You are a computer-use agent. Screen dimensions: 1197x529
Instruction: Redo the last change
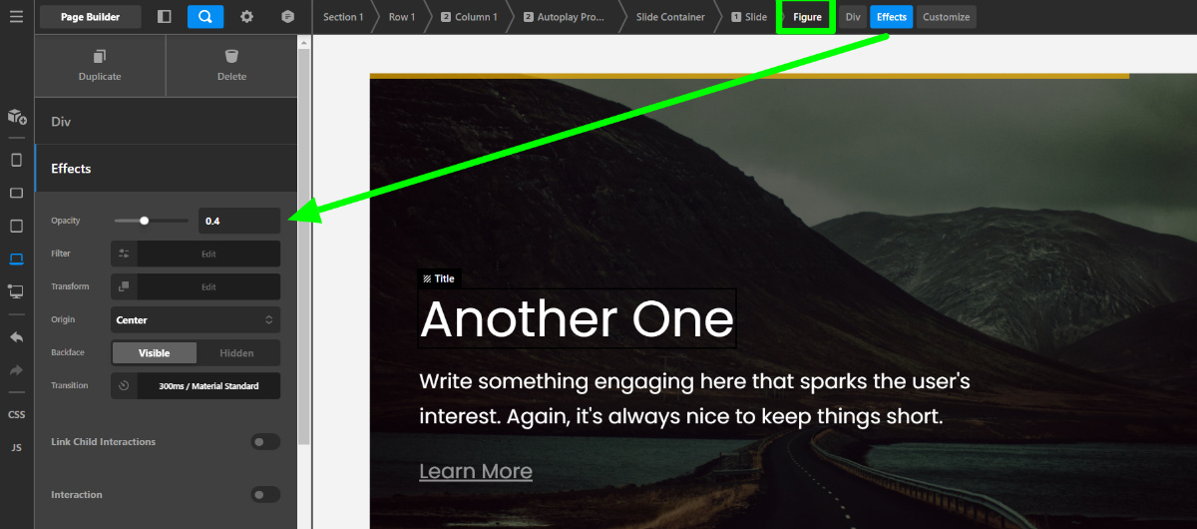(16, 370)
